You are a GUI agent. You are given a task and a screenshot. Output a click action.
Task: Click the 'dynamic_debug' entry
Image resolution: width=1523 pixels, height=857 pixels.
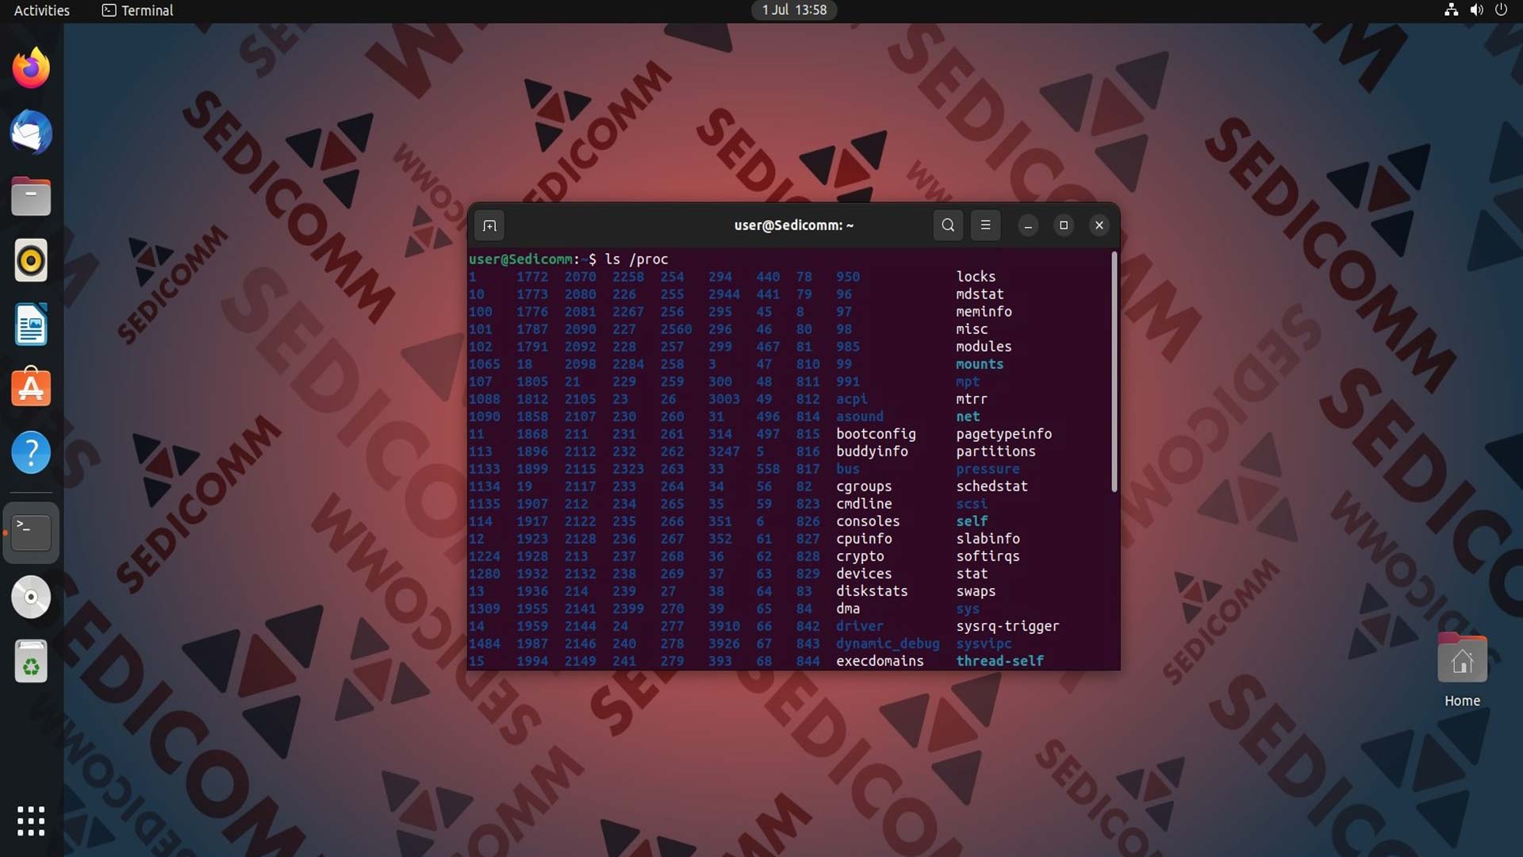point(888,644)
